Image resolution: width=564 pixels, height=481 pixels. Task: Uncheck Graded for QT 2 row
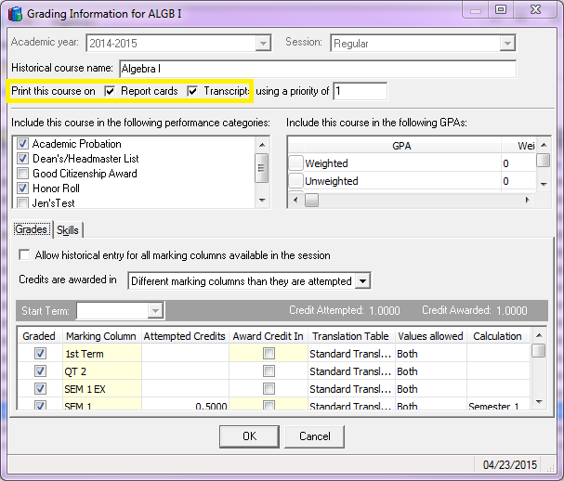[40, 371]
